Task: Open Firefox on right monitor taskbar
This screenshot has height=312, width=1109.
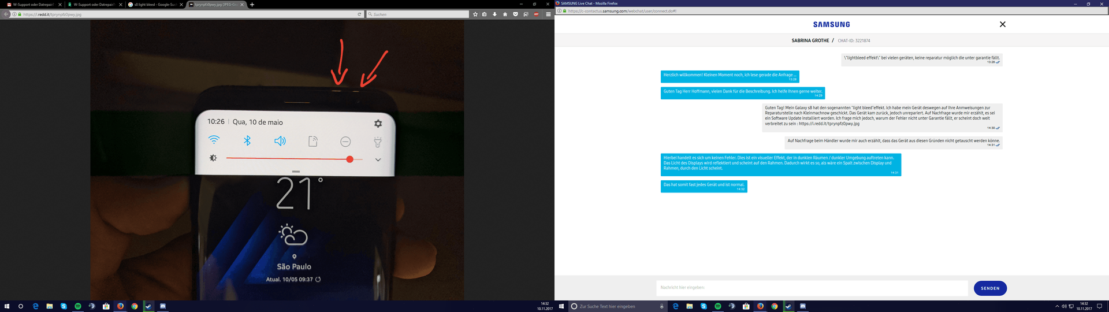Action: click(760, 306)
